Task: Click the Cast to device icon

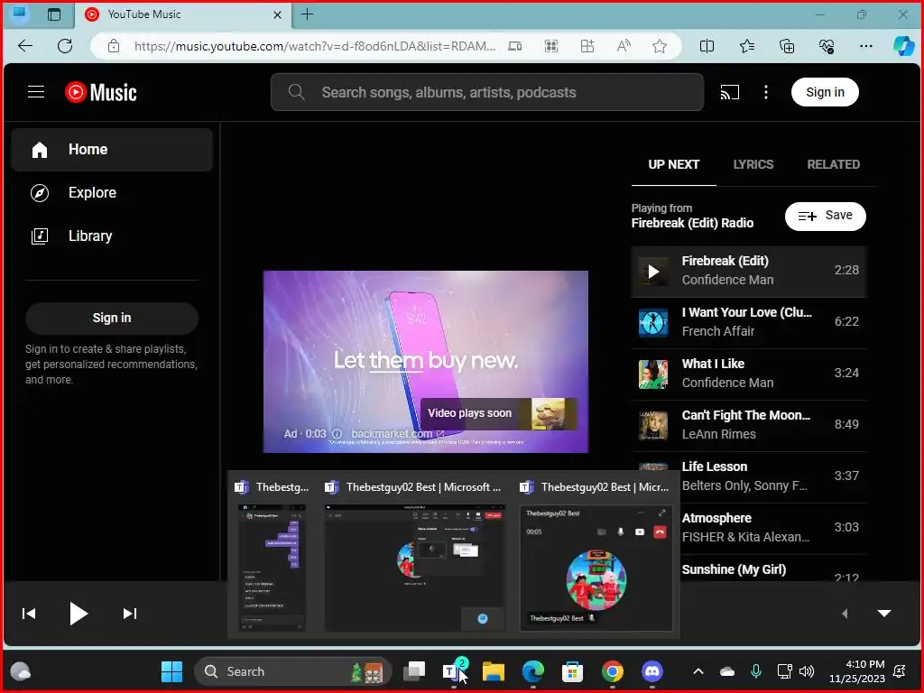Action: click(729, 92)
